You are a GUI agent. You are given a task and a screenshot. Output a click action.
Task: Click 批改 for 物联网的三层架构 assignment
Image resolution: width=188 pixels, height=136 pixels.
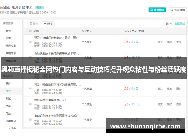pos(170,104)
